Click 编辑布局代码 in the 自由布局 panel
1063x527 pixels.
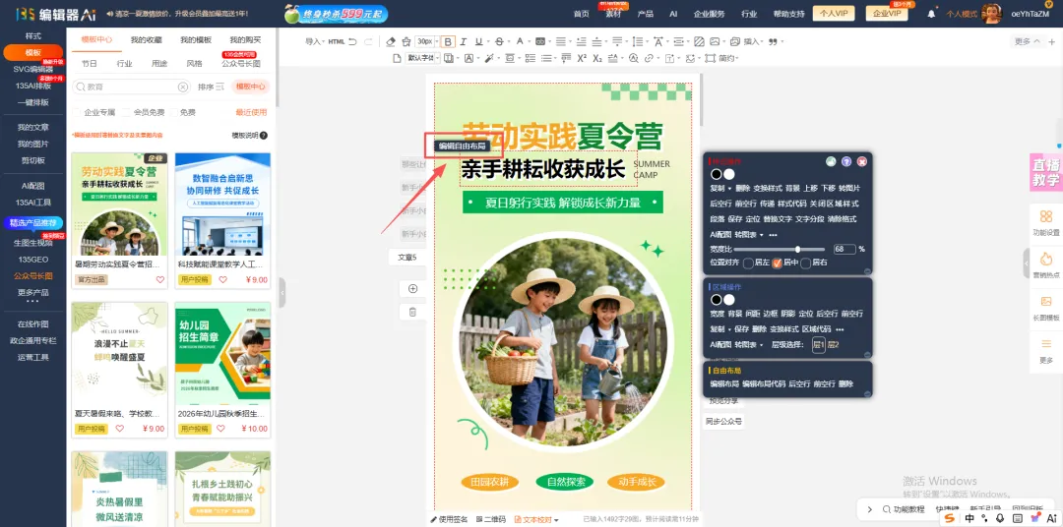pos(764,384)
